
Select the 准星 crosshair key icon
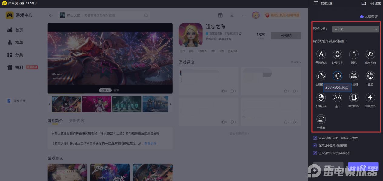pyautogui.click(x=370, y=76)
